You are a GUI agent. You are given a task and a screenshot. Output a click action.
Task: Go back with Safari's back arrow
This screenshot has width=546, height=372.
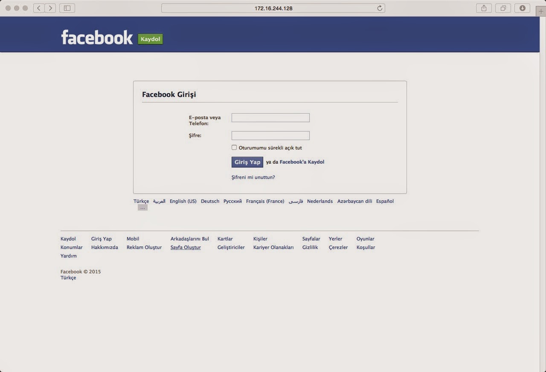pos(39,8)
